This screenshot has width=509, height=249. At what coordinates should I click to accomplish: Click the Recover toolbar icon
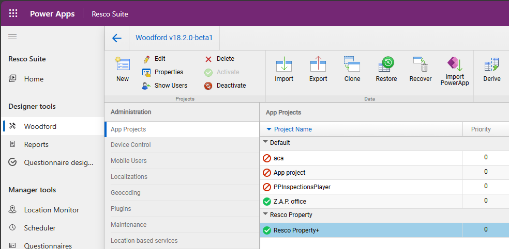(420, 65)
